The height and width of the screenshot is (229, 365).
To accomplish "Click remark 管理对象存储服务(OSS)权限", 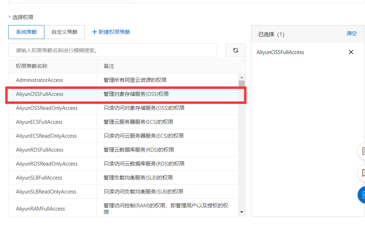I will pos(136,94).
